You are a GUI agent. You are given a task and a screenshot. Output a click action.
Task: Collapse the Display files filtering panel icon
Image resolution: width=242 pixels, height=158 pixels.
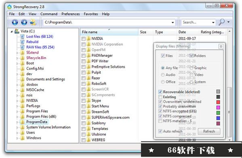[221, 46]
